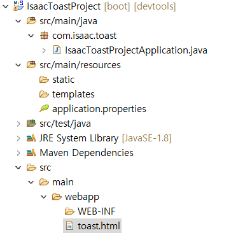Collapse the src folder node
This screenshot has width=252, height=235.
18,167
